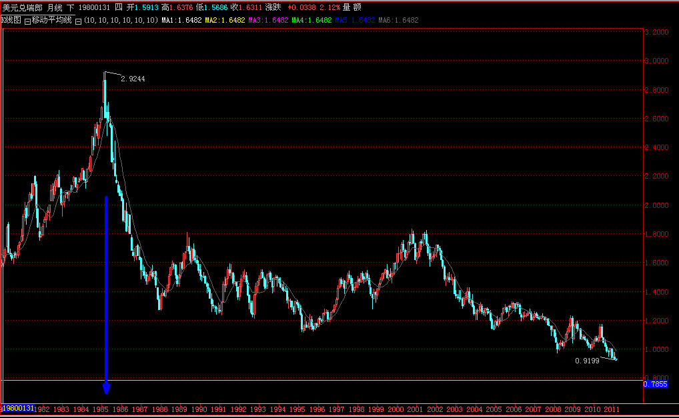Click the 2.12% percent change

330,8
